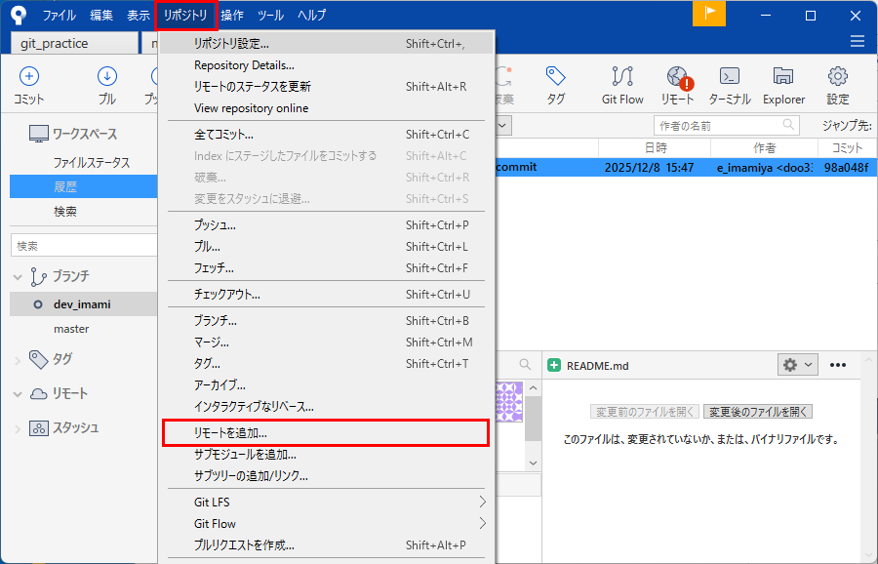Screen dimensions: 878x564
Task: Click the Pull toolbar icon
Action: 107,83
